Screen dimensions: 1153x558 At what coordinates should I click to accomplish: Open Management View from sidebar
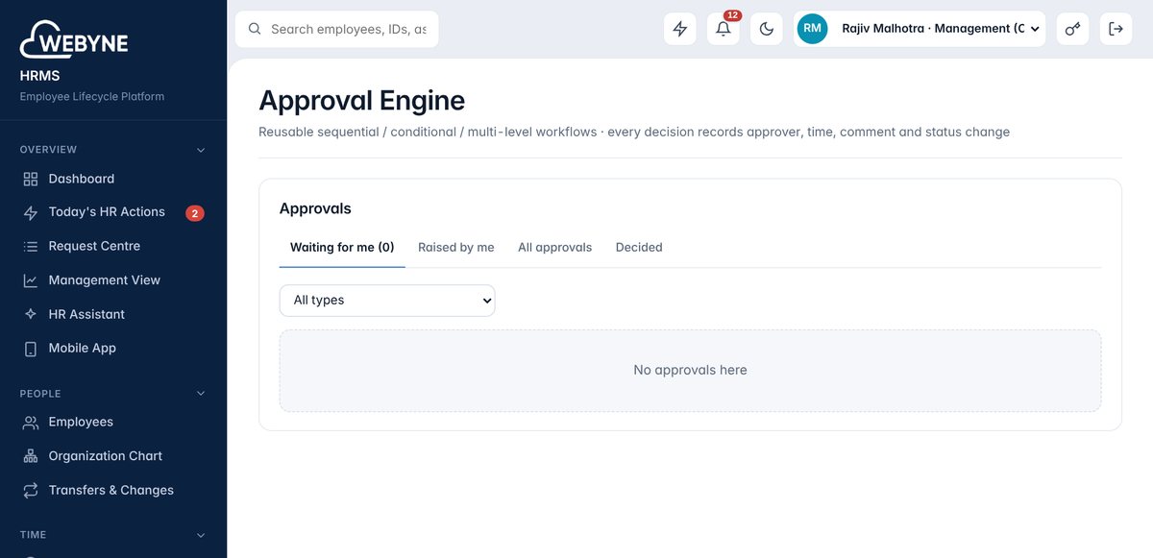(105, 280)
